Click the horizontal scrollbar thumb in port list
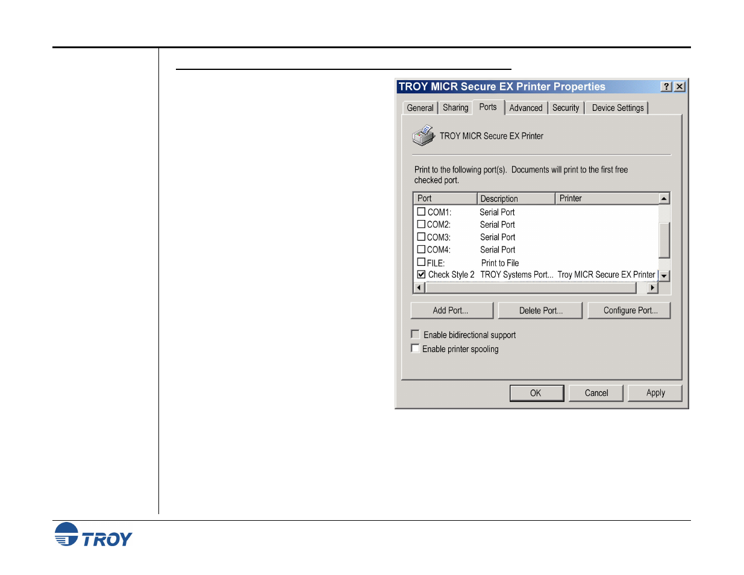Screen dimensions: 744x575 [x=531, y=288]
